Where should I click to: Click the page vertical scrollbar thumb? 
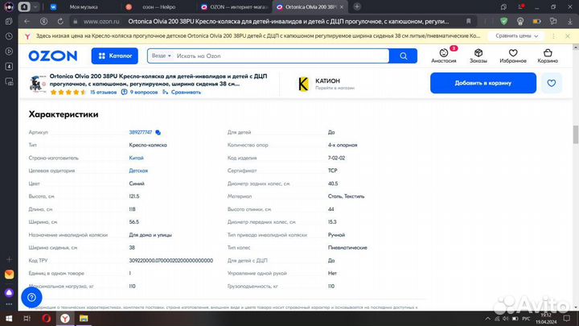pos(575,134)
